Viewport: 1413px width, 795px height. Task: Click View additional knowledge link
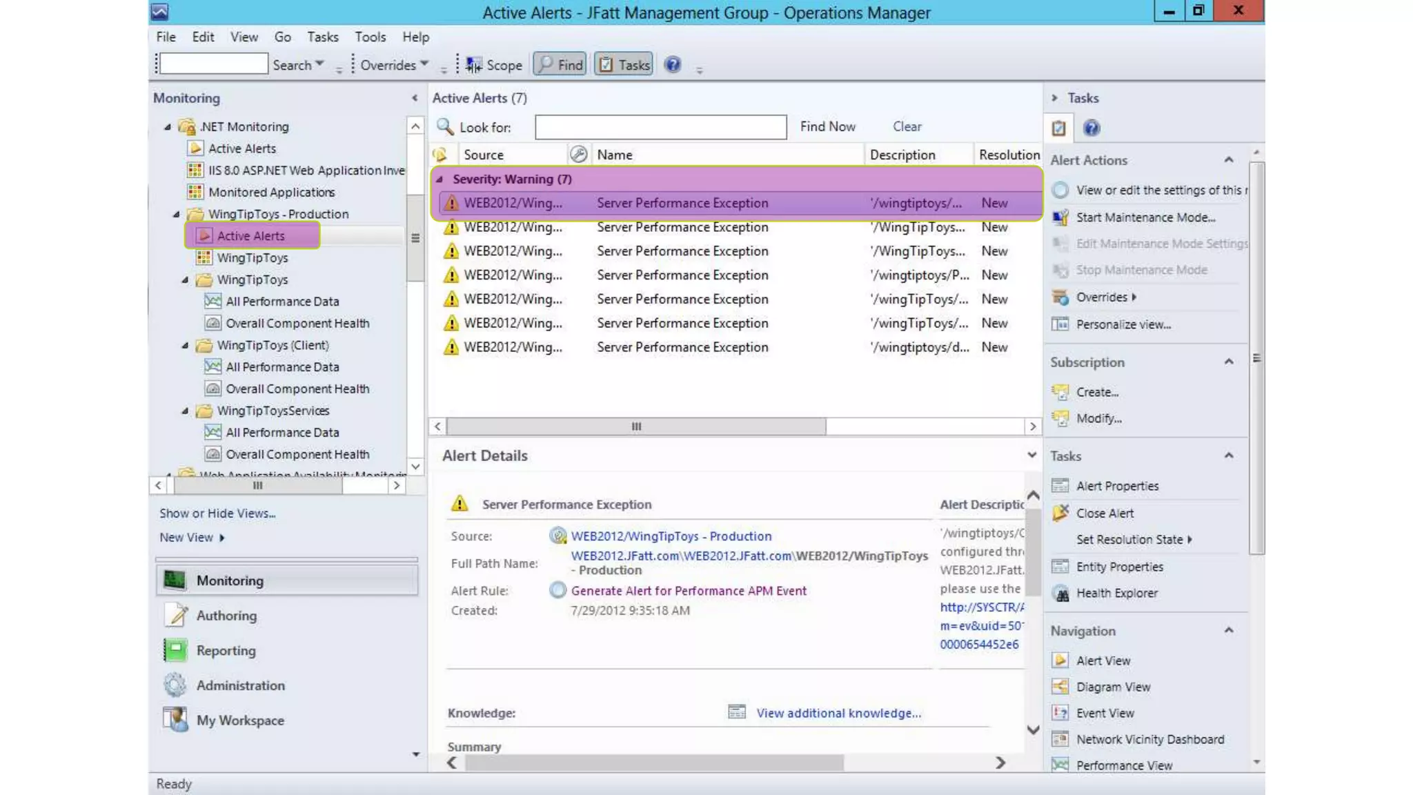[838, 713]
